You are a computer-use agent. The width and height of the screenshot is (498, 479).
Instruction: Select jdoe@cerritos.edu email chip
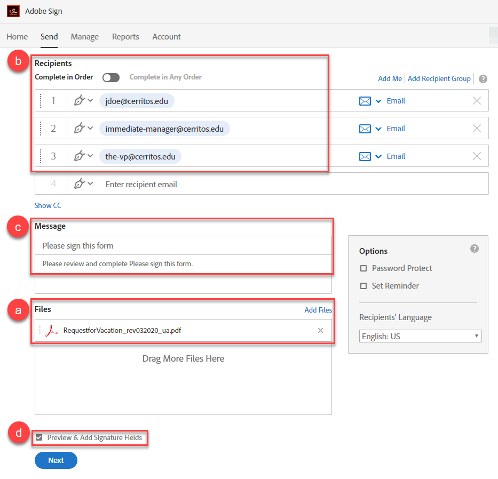[137, 101]
